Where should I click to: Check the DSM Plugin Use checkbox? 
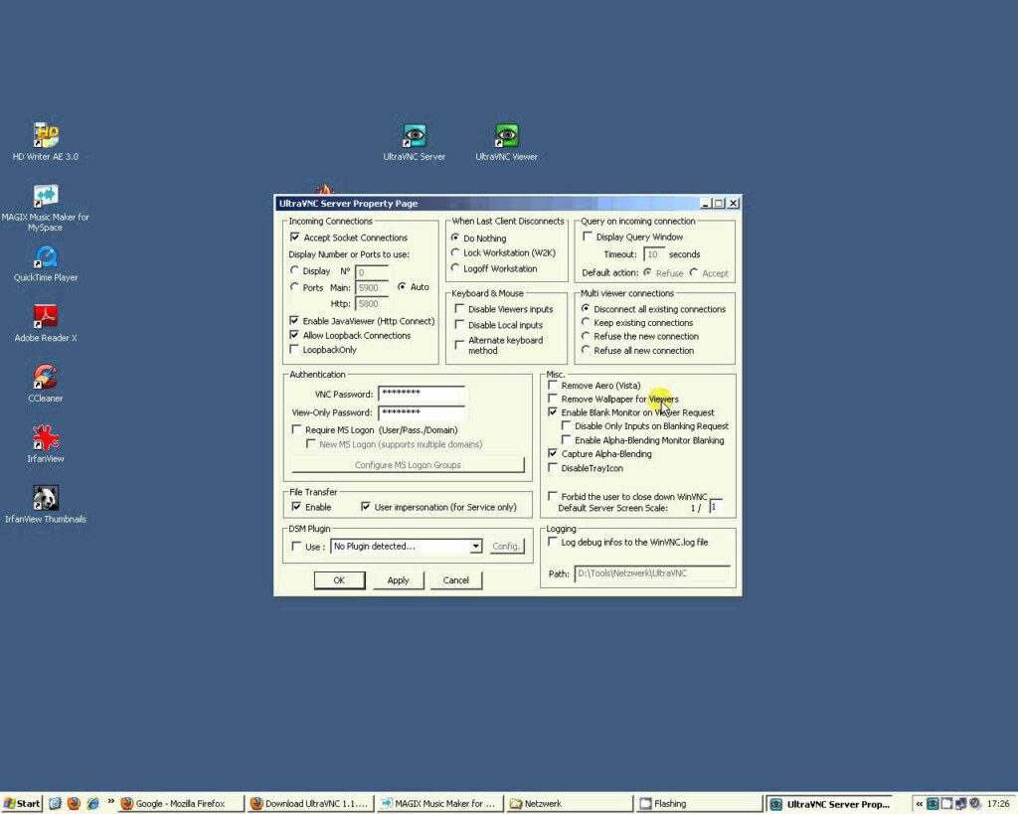click(x=296, y=546)
